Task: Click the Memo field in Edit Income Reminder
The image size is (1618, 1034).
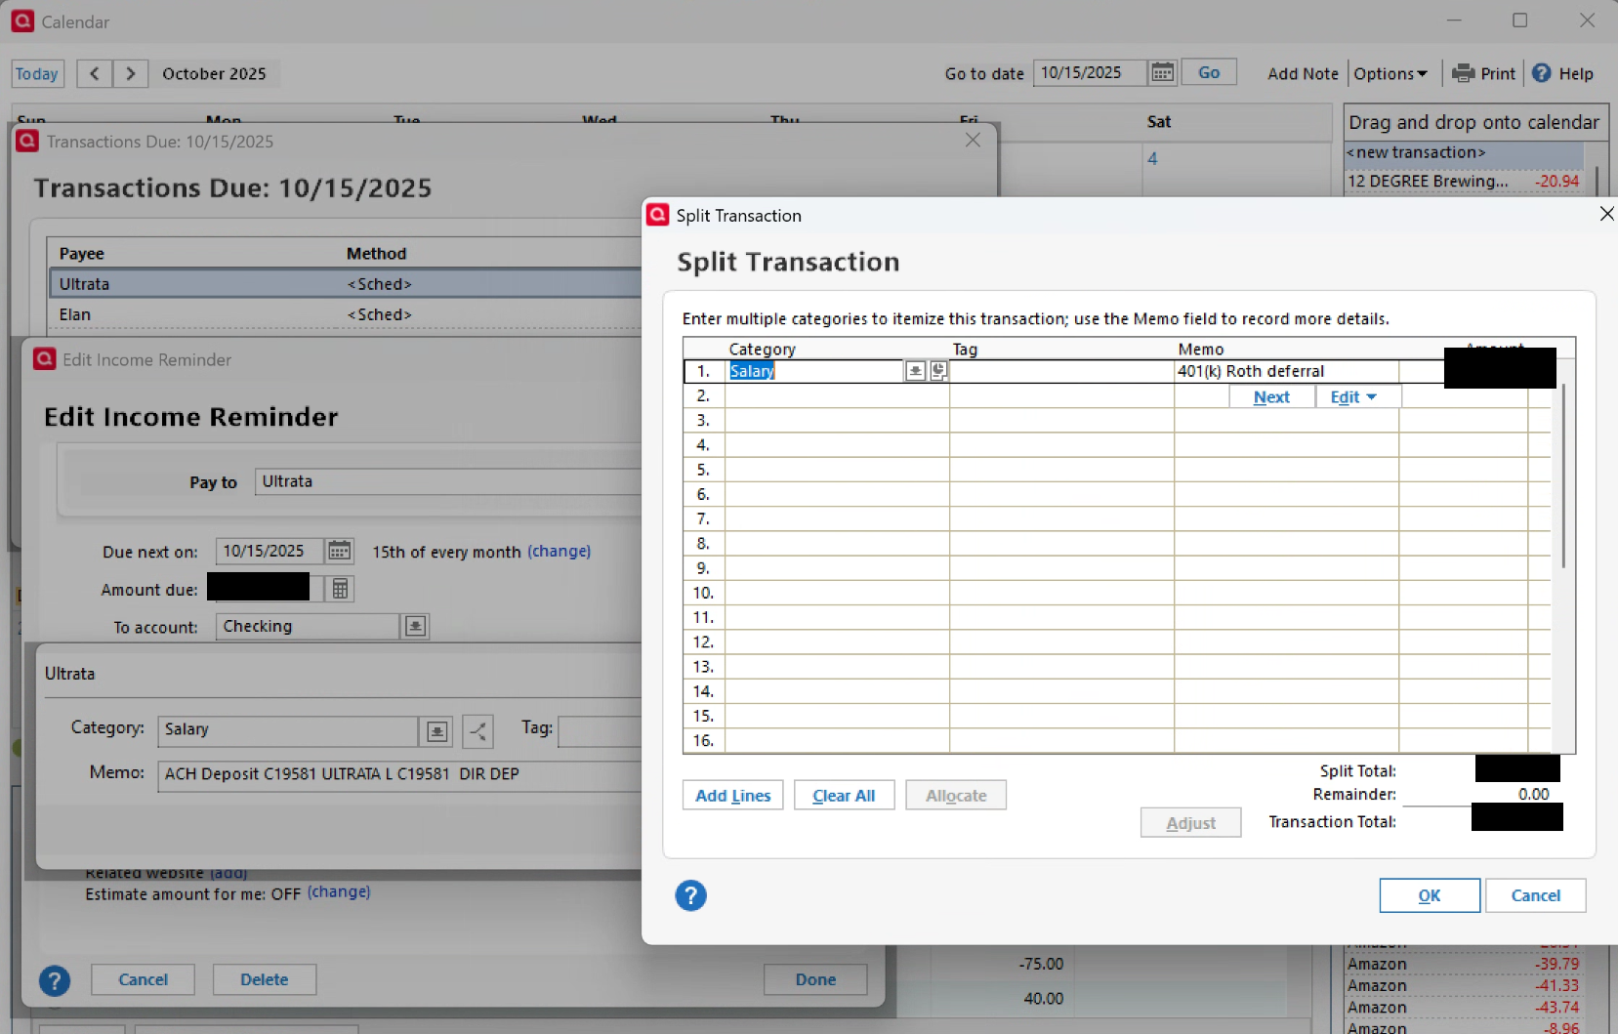Action: tap(399, 774)
